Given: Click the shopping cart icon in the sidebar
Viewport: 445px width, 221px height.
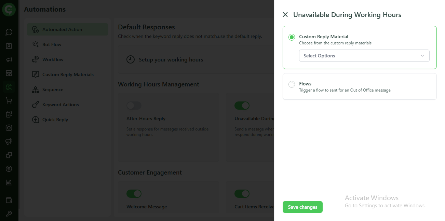Looking at the screenshot, I should (9, 100).
